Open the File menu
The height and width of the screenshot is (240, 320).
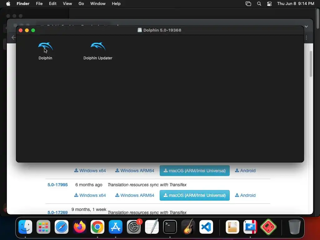pos(39,4)
